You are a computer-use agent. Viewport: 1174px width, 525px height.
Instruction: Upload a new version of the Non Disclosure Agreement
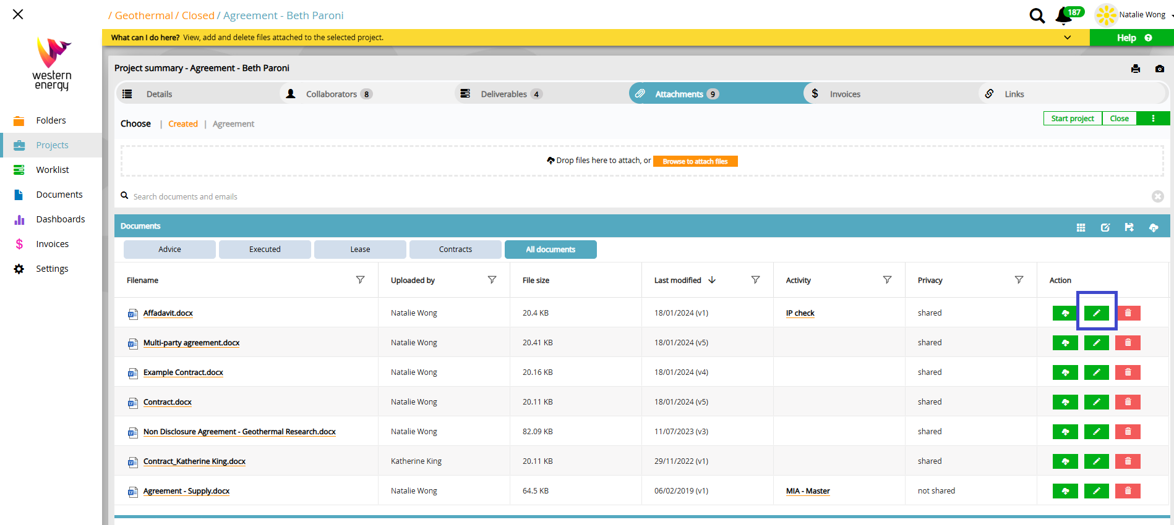[x=1065, y=432]
